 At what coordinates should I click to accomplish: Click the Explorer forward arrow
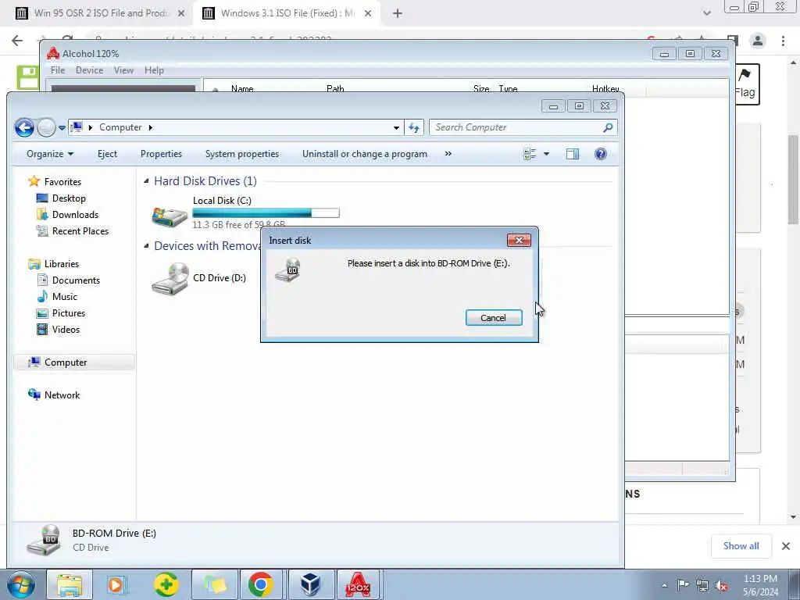point(46,127)
